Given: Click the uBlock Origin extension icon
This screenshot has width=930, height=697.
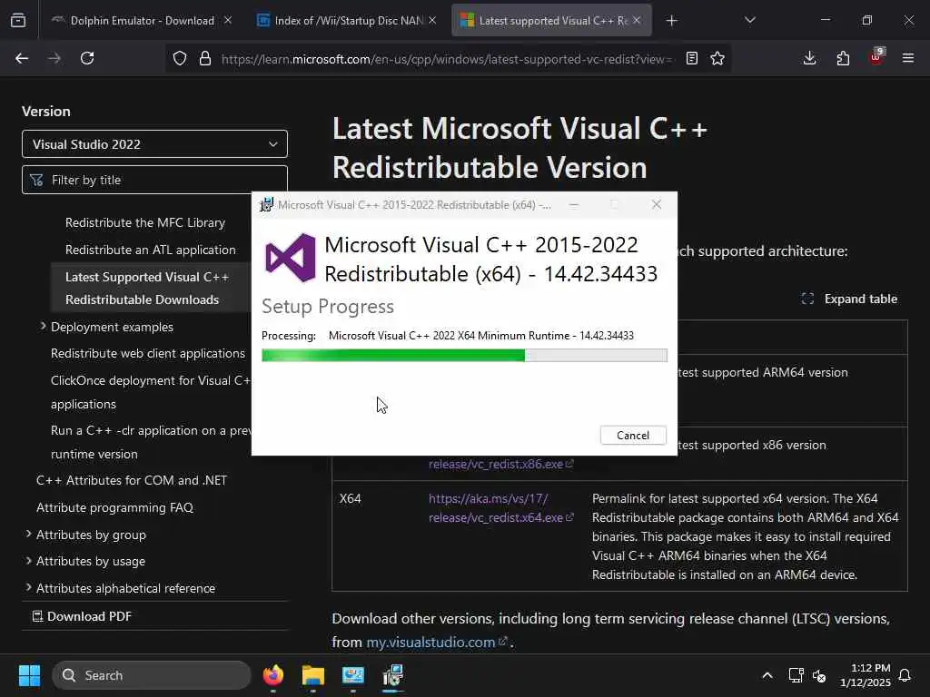Looking at the screenshot, I should [x=876, y=57].
